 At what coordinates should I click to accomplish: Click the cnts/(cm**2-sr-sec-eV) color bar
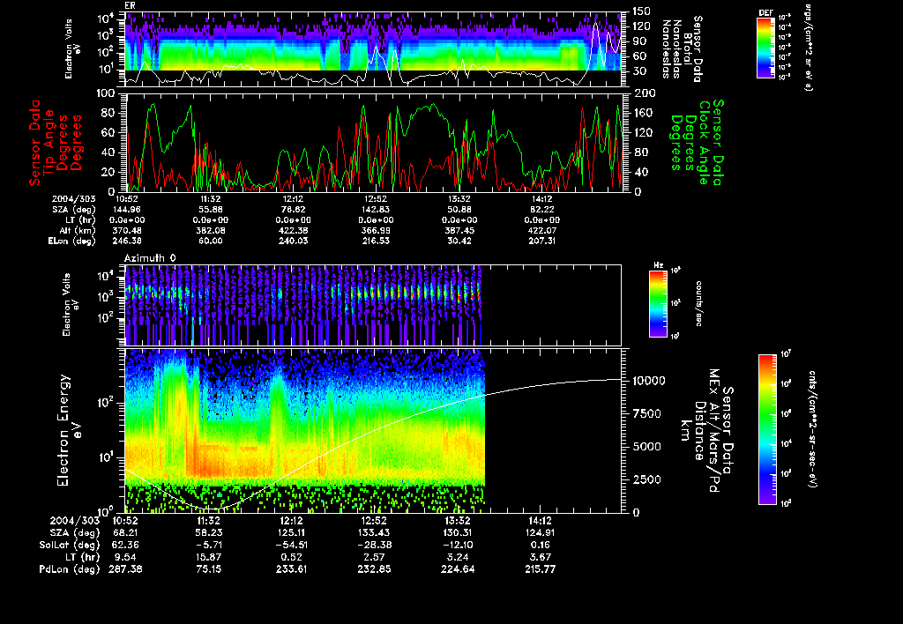click(x=767, y=429)
